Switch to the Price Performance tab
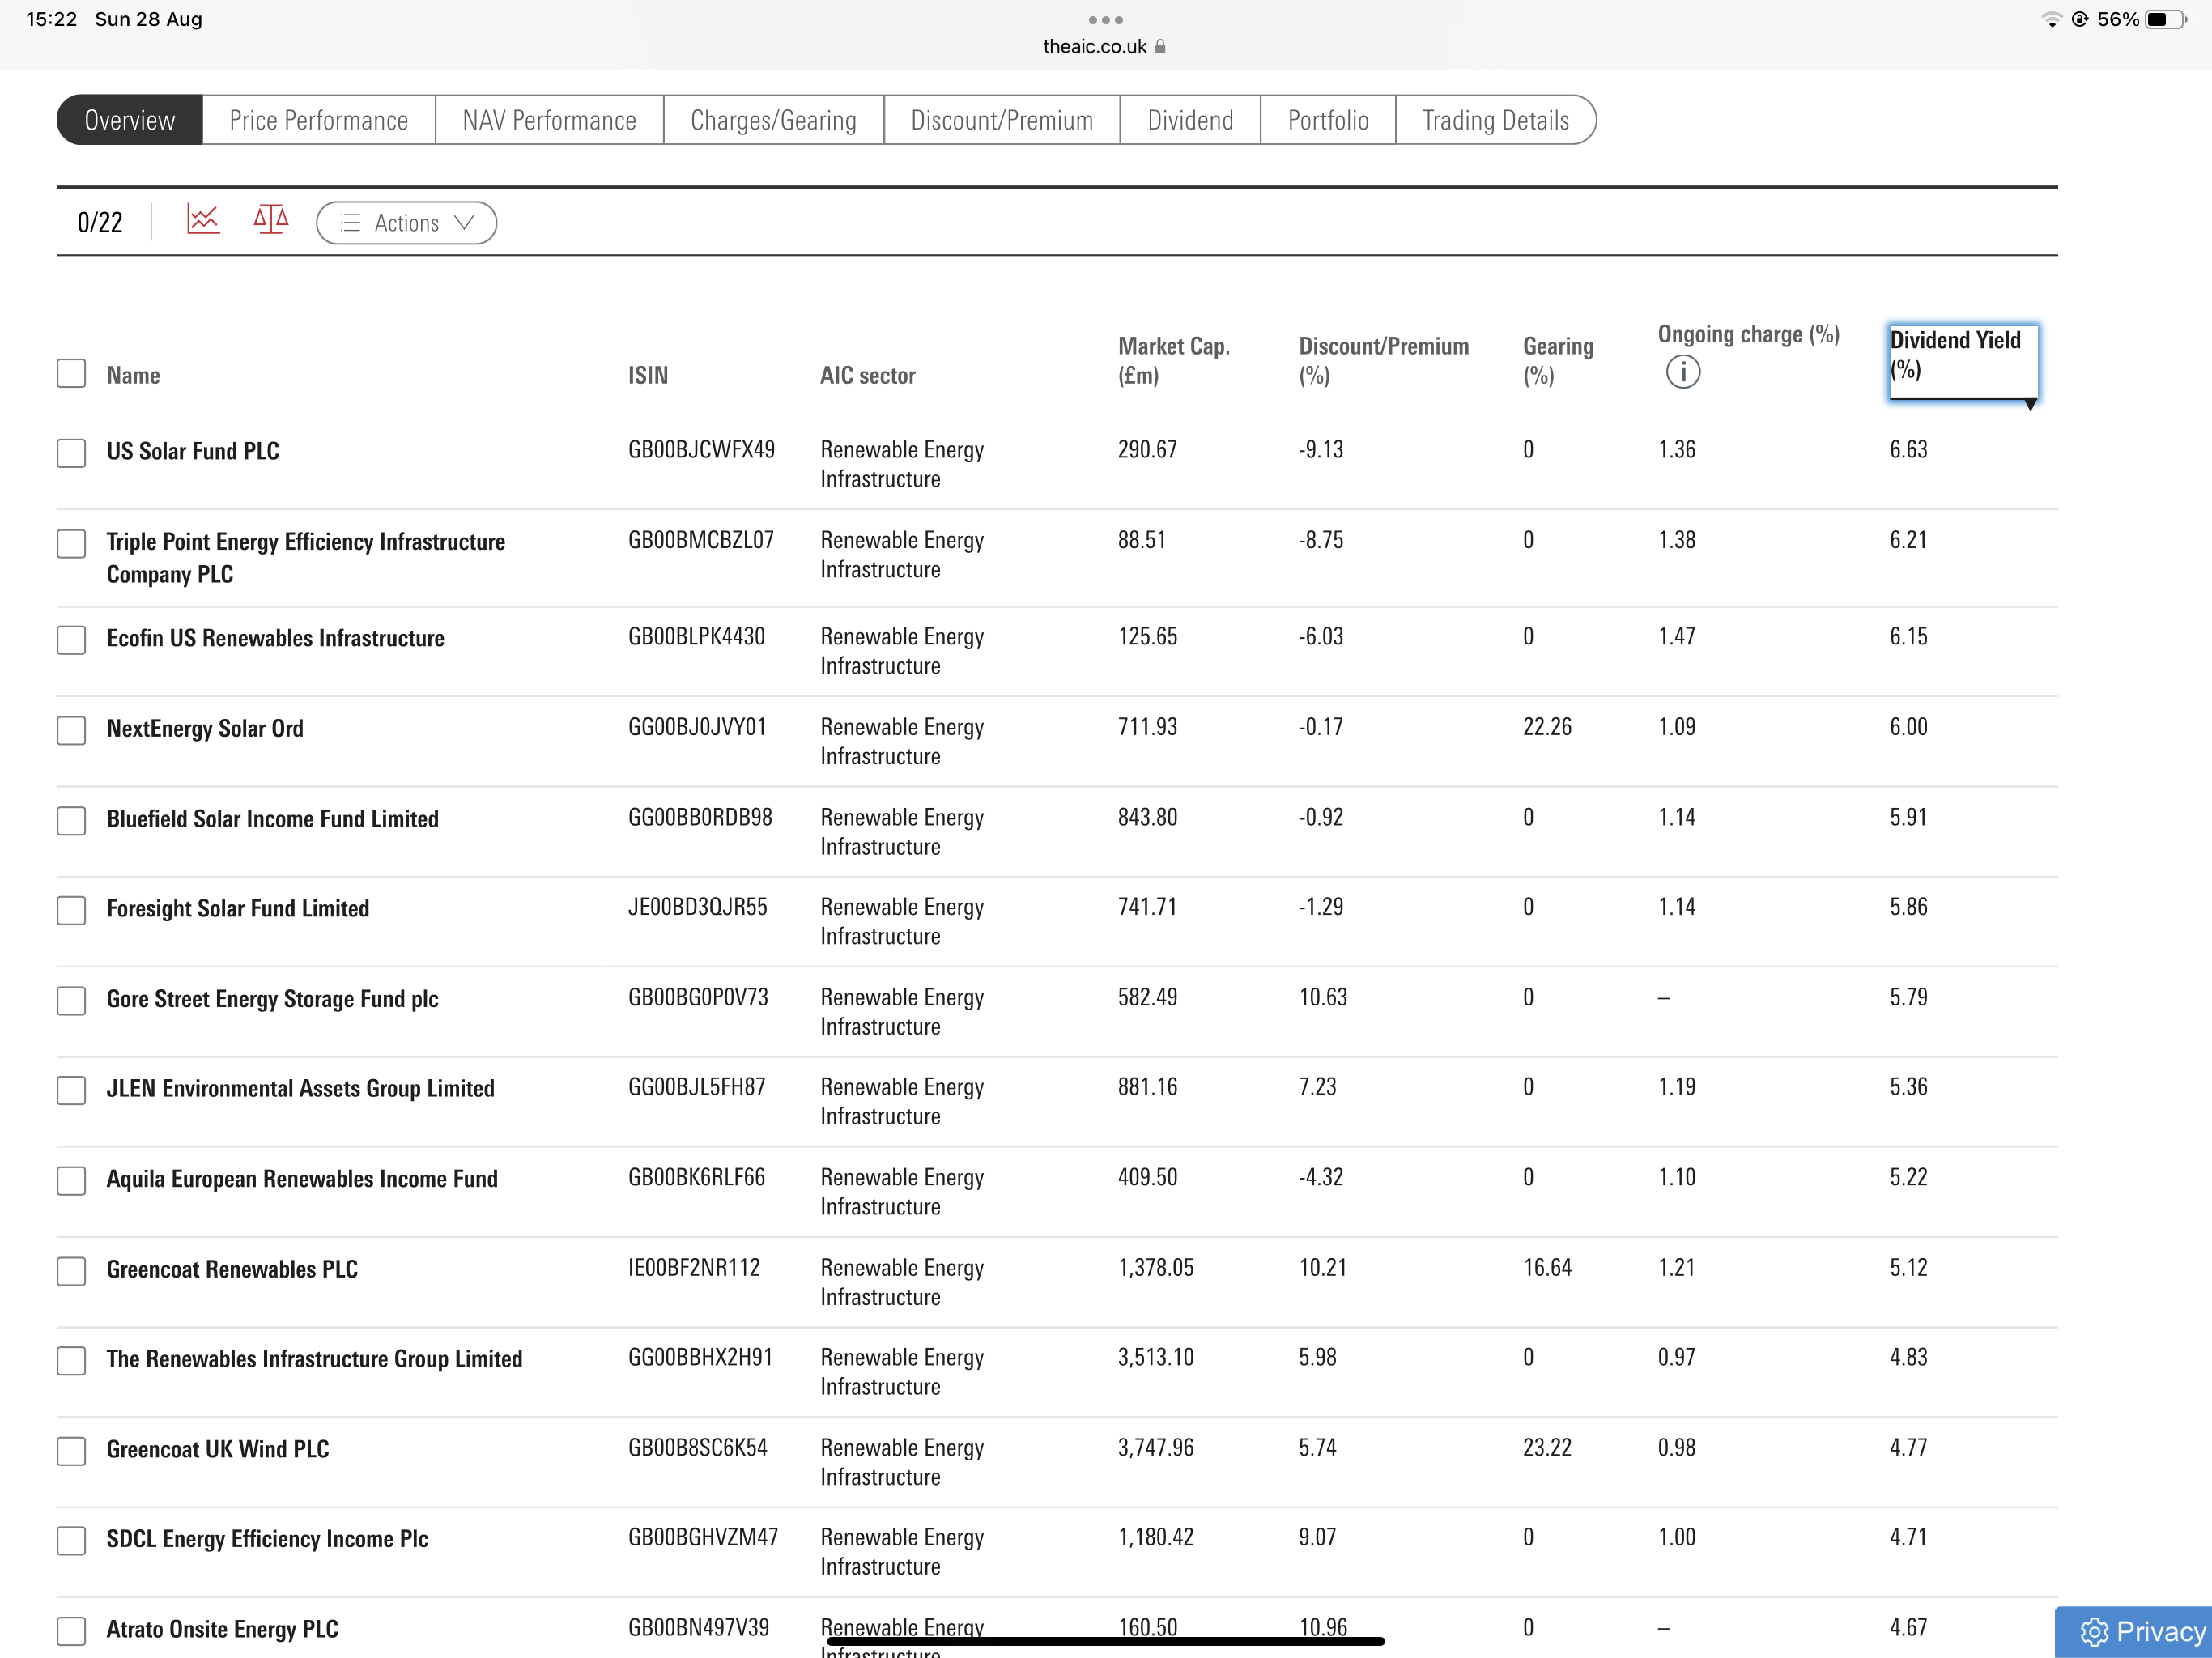The width and height of the screenshot is (2212, 1658). (x=318, y=120)
